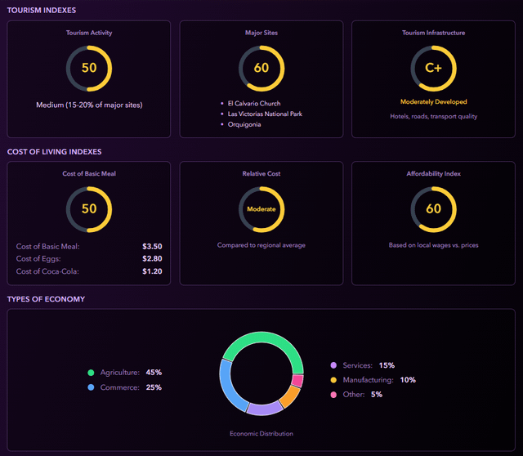523x456 pixels.
Task: Select El Calvario Church in Major Sites list
Action: 253,104
